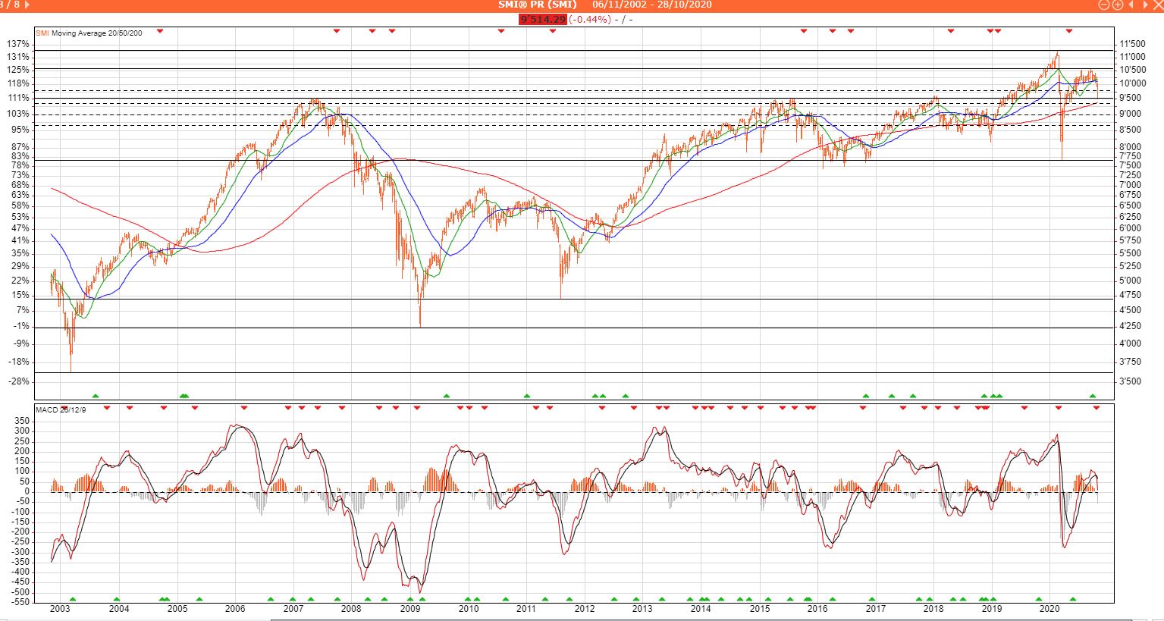1164x621 pixels.
Task: Click the zoom in magnifier icon
Action: (1117, 5)
